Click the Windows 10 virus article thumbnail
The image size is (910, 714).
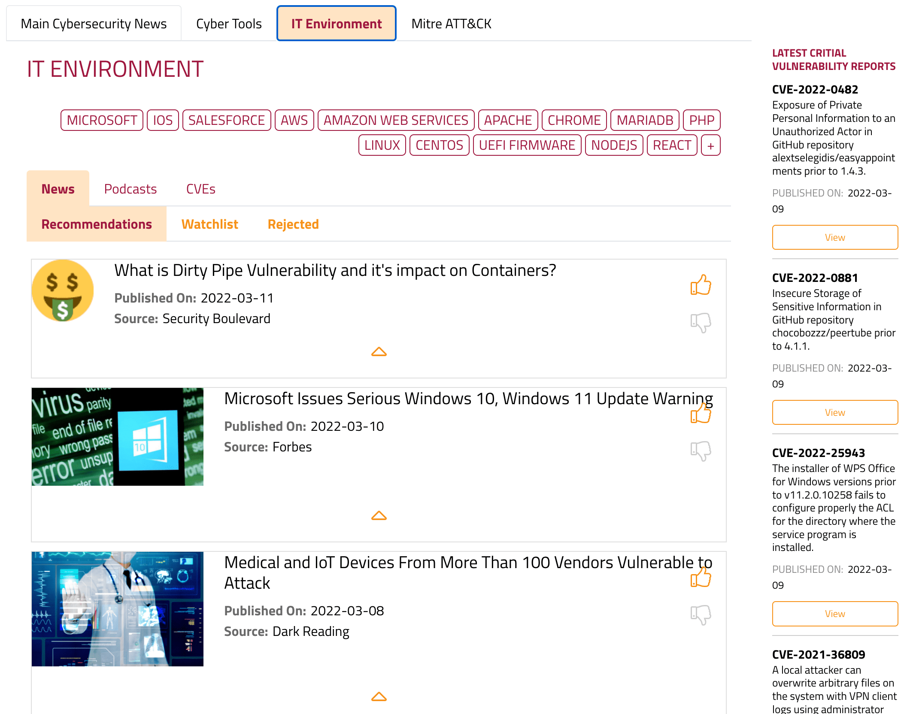pyautogui.click(x=118, y=437)
